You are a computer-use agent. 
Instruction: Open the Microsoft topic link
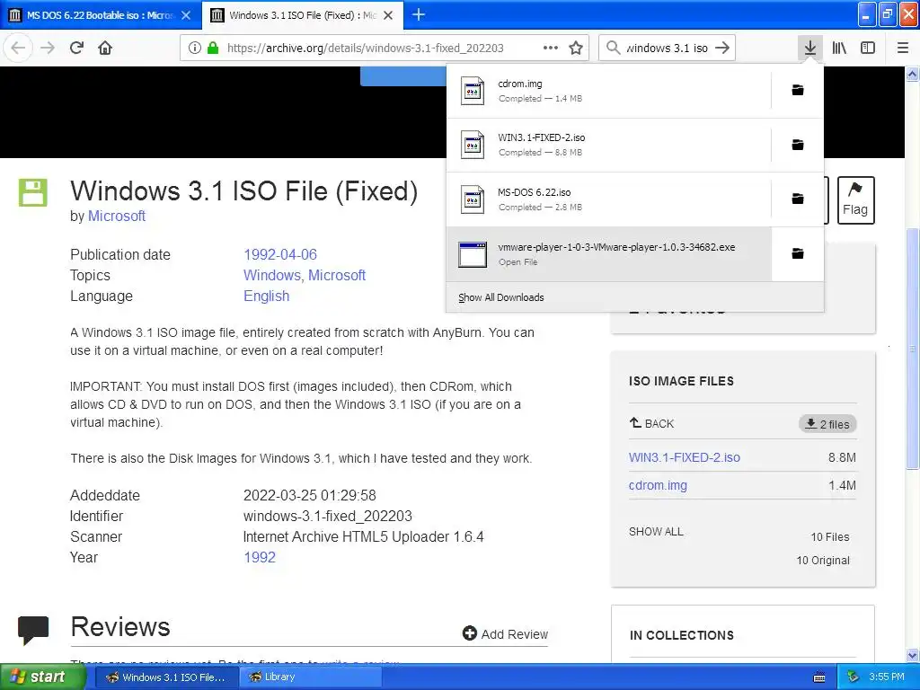(337, 275)
